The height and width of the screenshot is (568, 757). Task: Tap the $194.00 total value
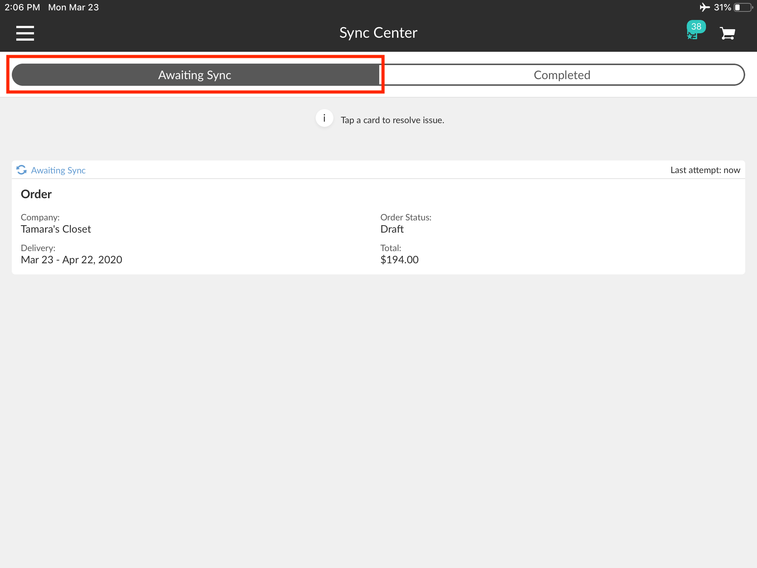tap(400, 260)
